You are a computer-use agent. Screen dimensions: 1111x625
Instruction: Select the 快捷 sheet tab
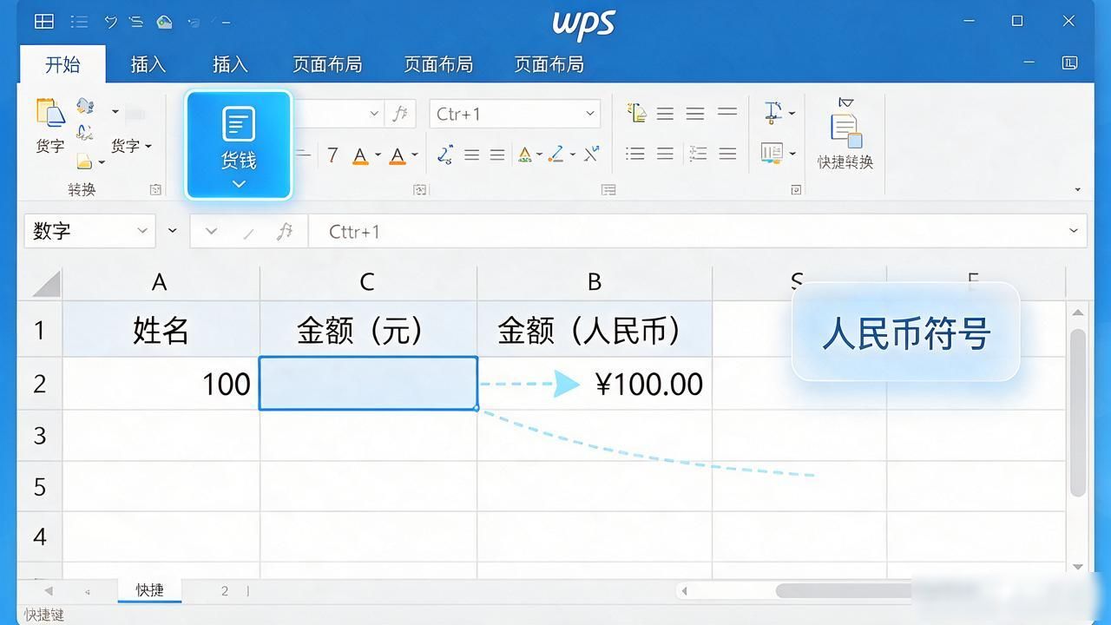pyautogui.click(x=149, y=590)
